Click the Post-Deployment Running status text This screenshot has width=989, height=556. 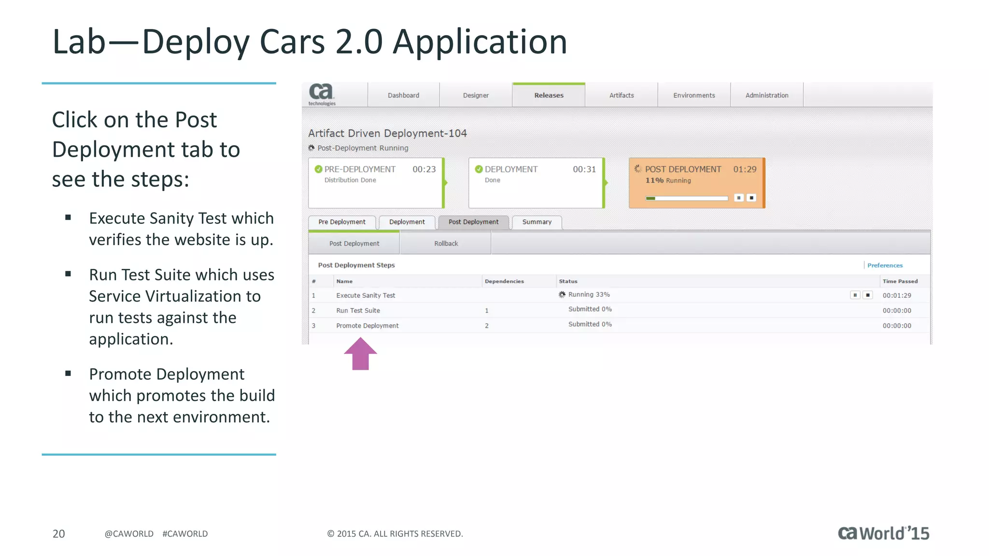[363, 148]
